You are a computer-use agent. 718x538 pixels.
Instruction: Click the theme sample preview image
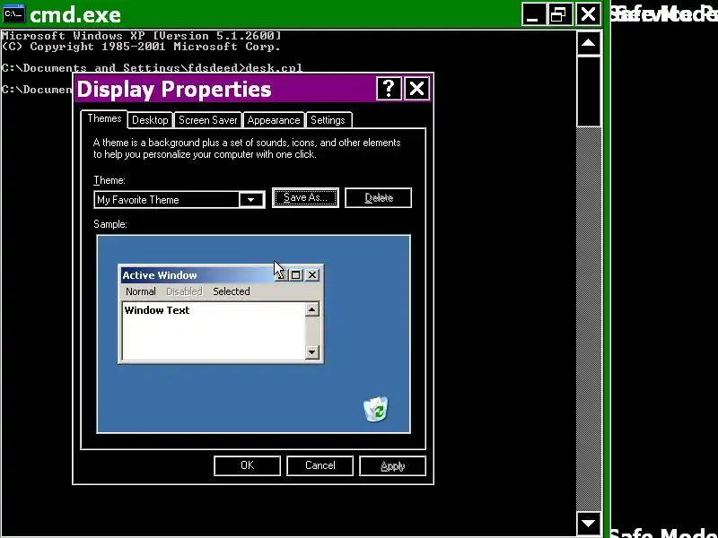(x=253, y=334)
